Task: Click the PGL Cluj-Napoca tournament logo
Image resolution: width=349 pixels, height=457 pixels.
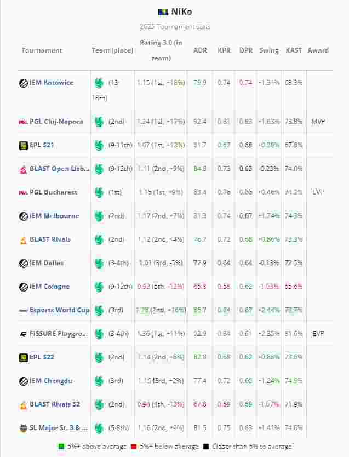Action: click(24, 122)
